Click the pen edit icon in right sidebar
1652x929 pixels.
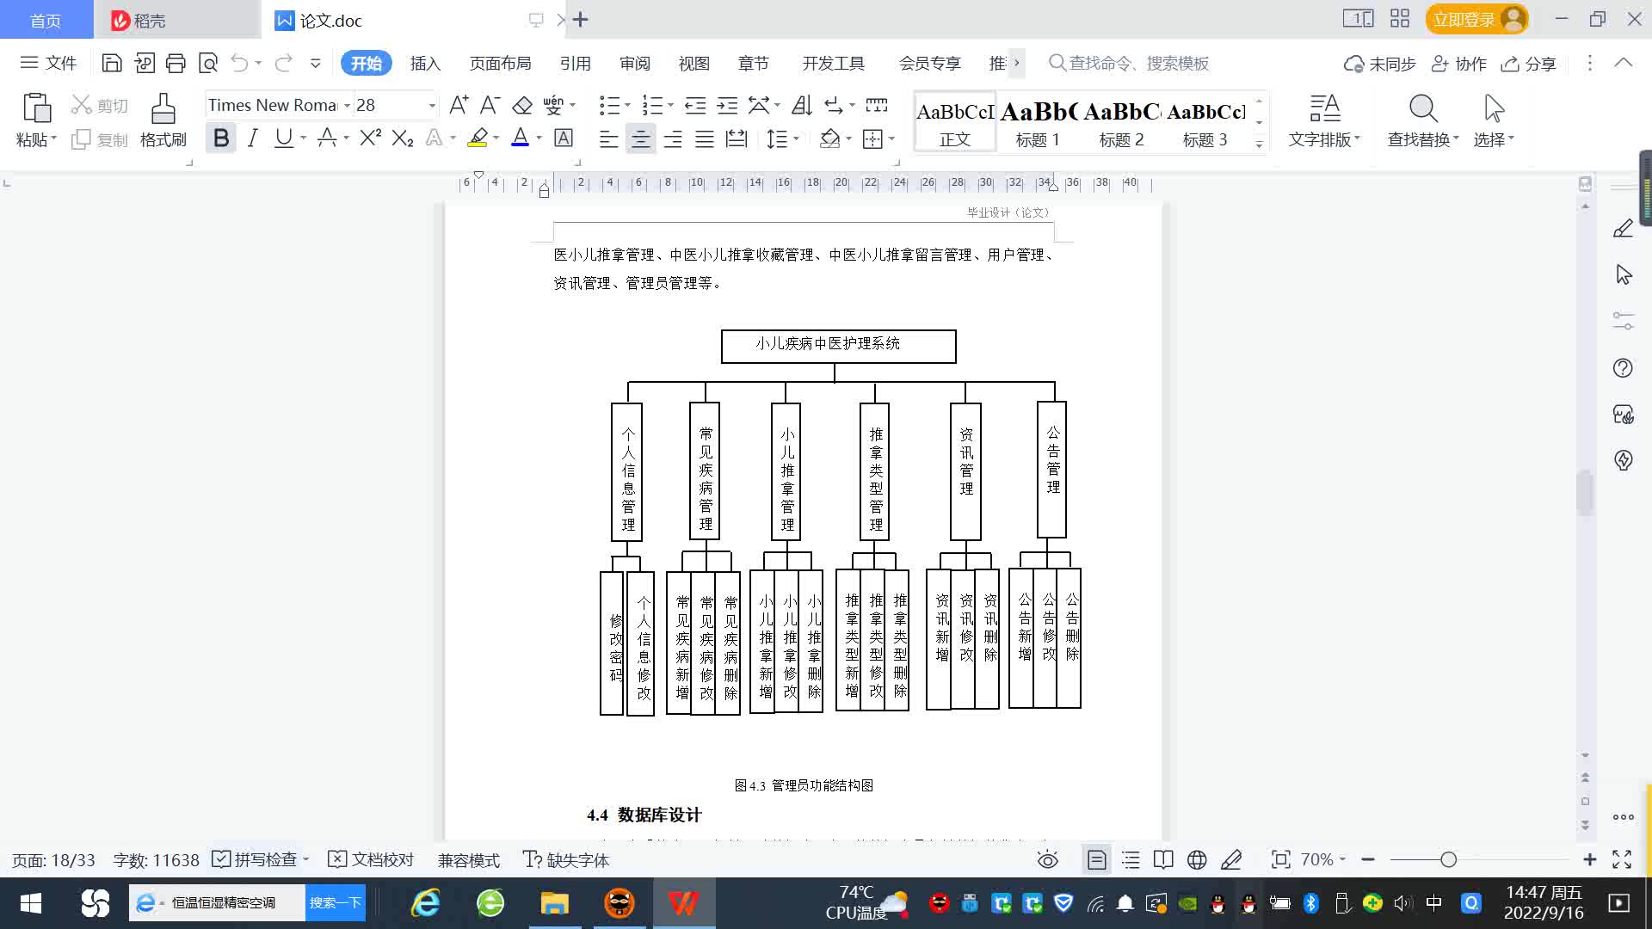(1623, 228)
